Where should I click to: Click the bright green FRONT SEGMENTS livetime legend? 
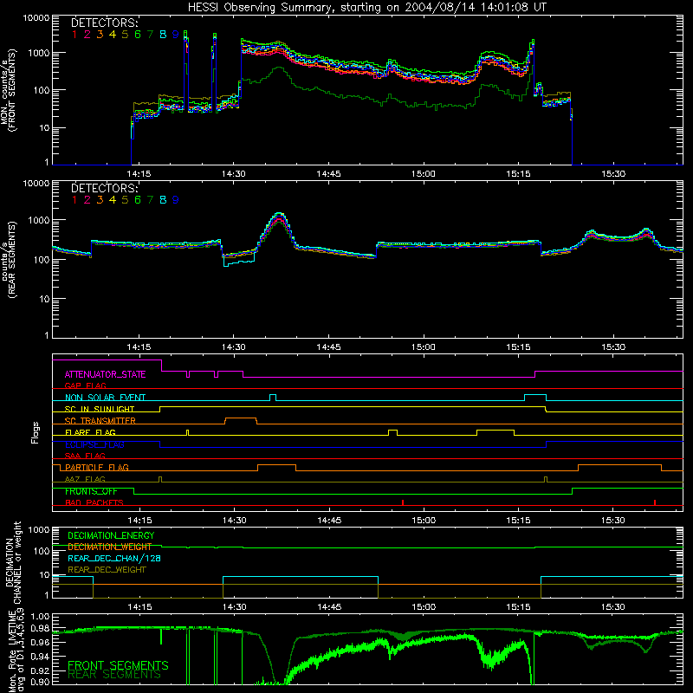(x=118, y=665)
